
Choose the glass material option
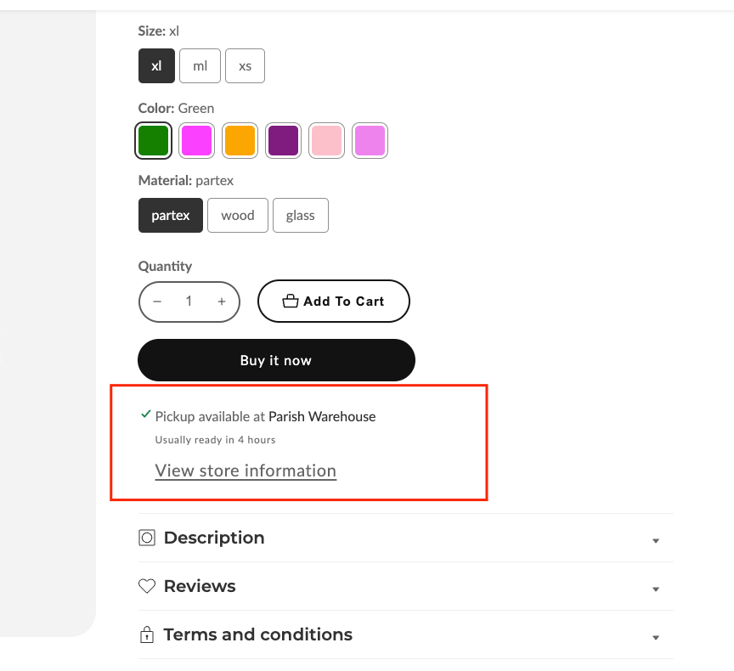point(301,215)
